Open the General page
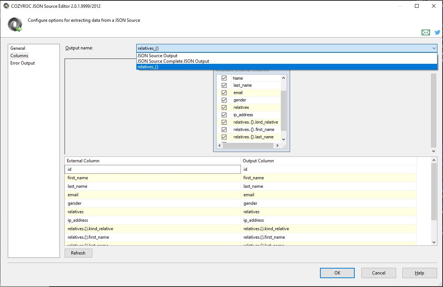443x287 pixels. pyautogui.click(x=18, y=48)
